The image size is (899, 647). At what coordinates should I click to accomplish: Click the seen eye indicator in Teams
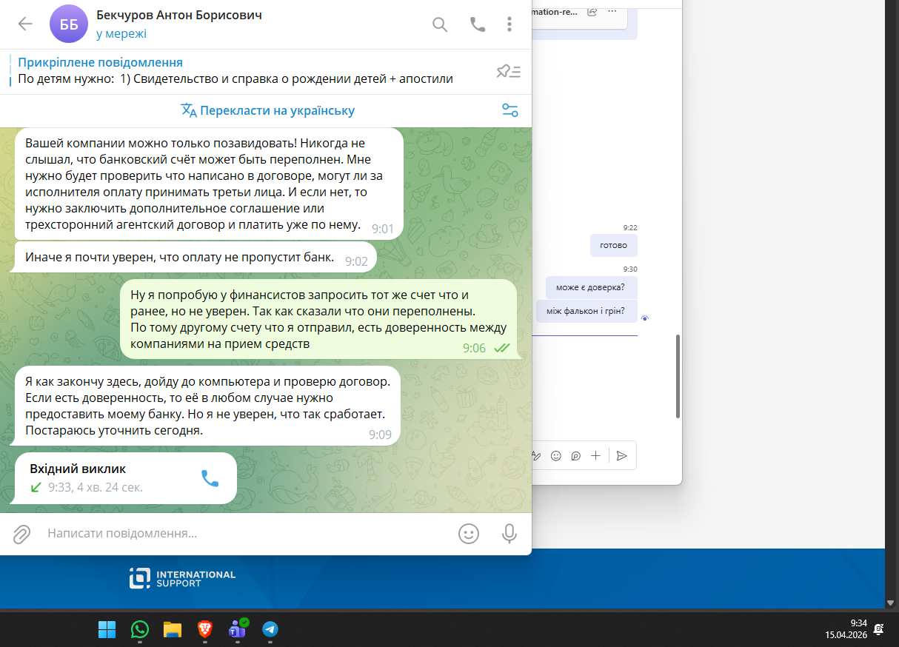(645, 318)
